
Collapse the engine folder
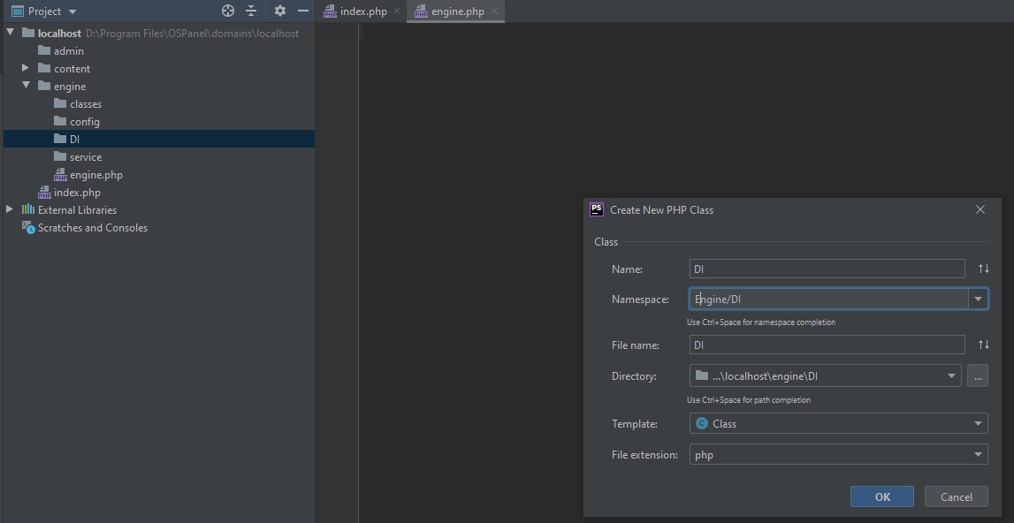26,86
